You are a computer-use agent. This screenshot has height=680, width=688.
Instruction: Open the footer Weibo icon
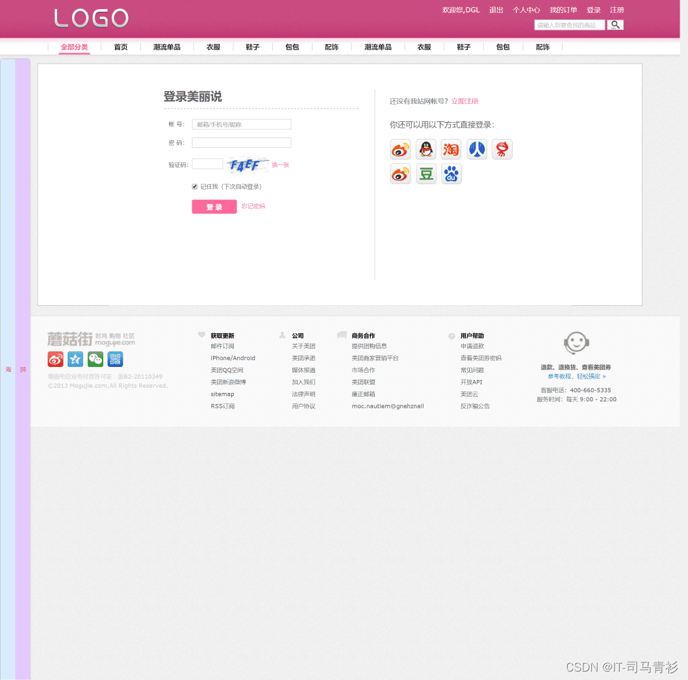click(x=55, y=359)
